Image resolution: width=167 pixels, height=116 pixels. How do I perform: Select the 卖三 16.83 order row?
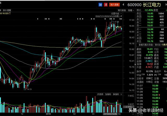coord(152,20)
